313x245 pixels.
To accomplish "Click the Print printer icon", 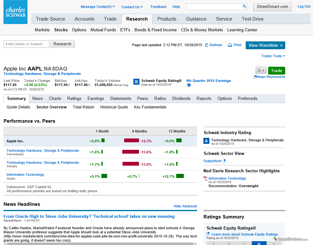I will (x=230, y=45).
